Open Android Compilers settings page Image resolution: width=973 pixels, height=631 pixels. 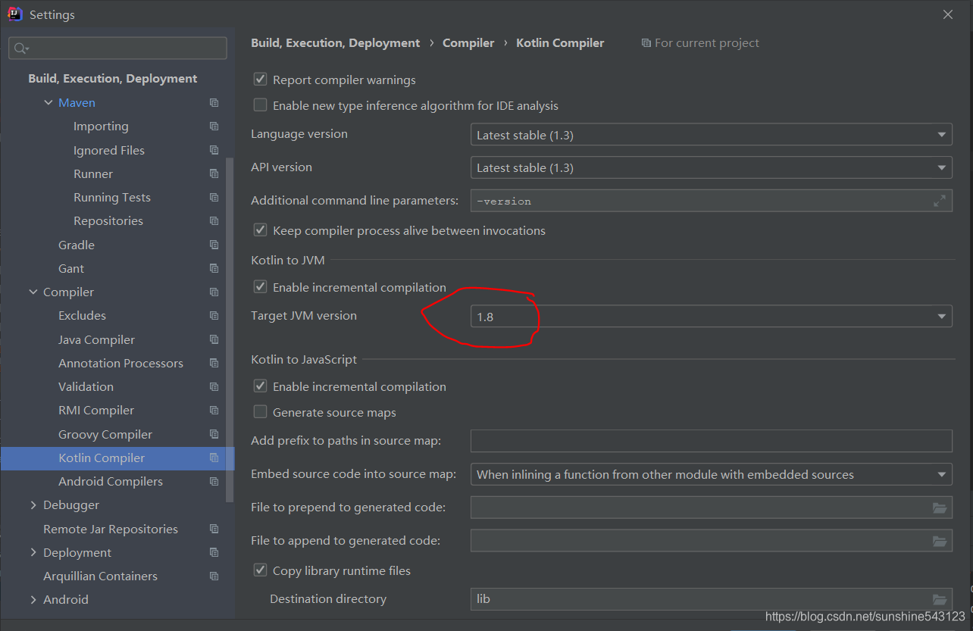[x=111, y=482]
